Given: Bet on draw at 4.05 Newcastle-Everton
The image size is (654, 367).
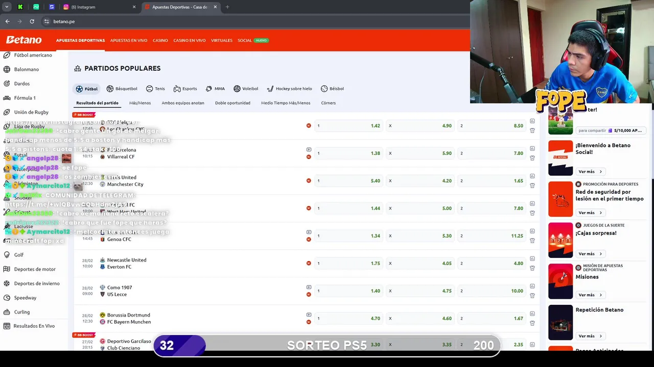Looking at the screenshot, I should (x=421, y=264).
